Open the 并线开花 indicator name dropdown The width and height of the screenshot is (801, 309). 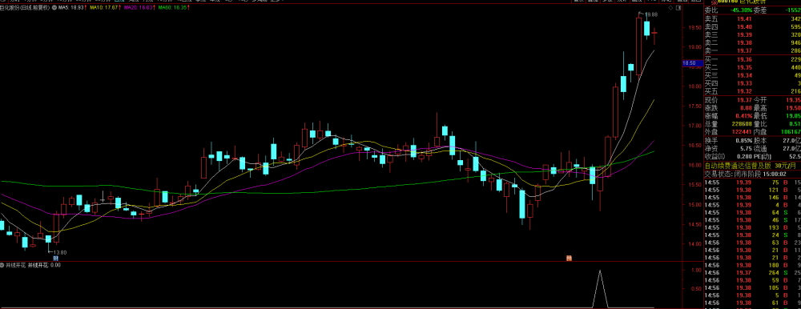coord(16,265)
